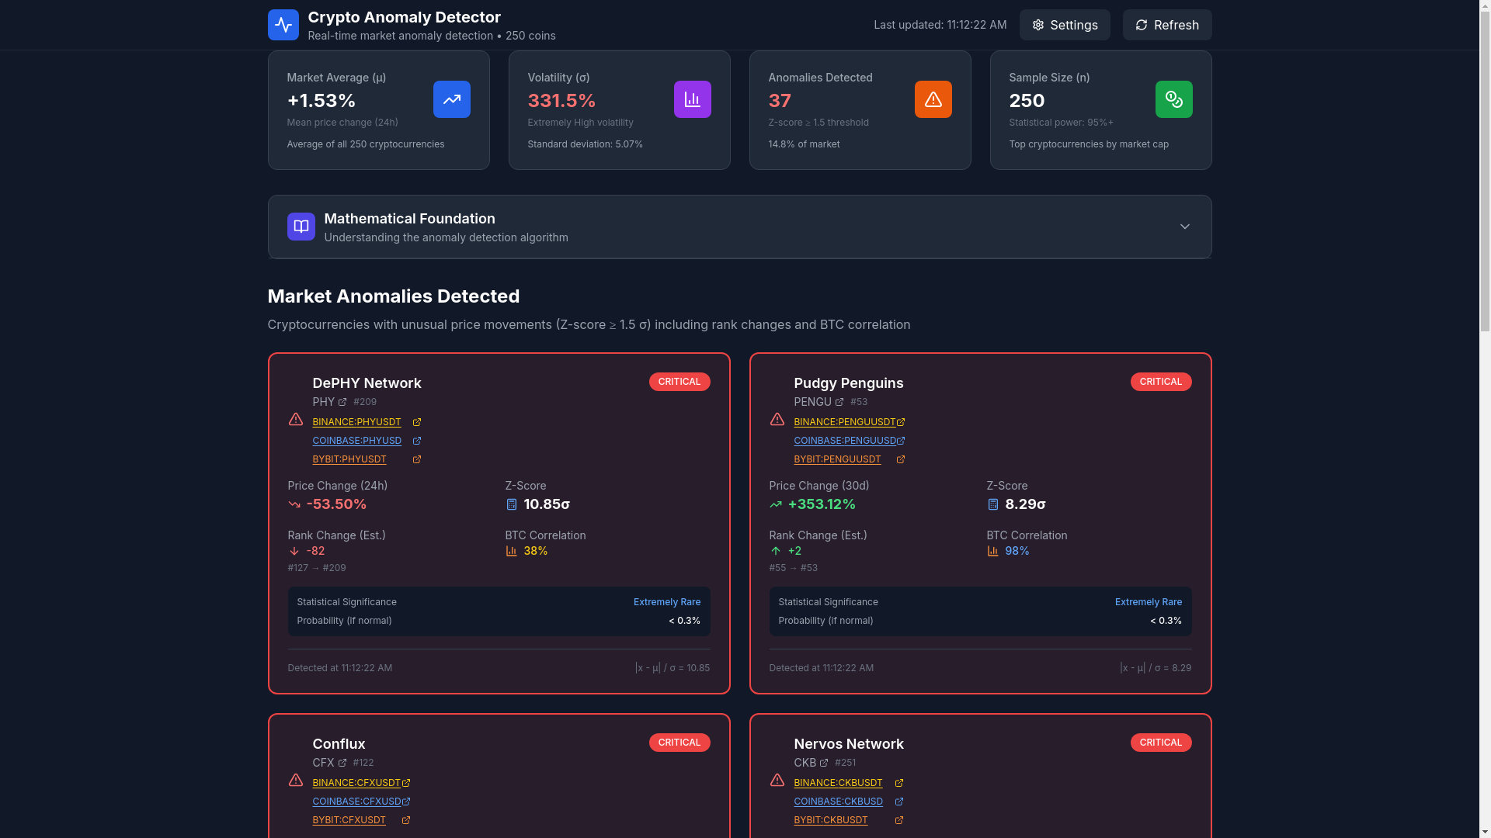Click the Conflux CRITICAL badge
Viewport: 1491px width, 838px height.
(x=679, y=743)
